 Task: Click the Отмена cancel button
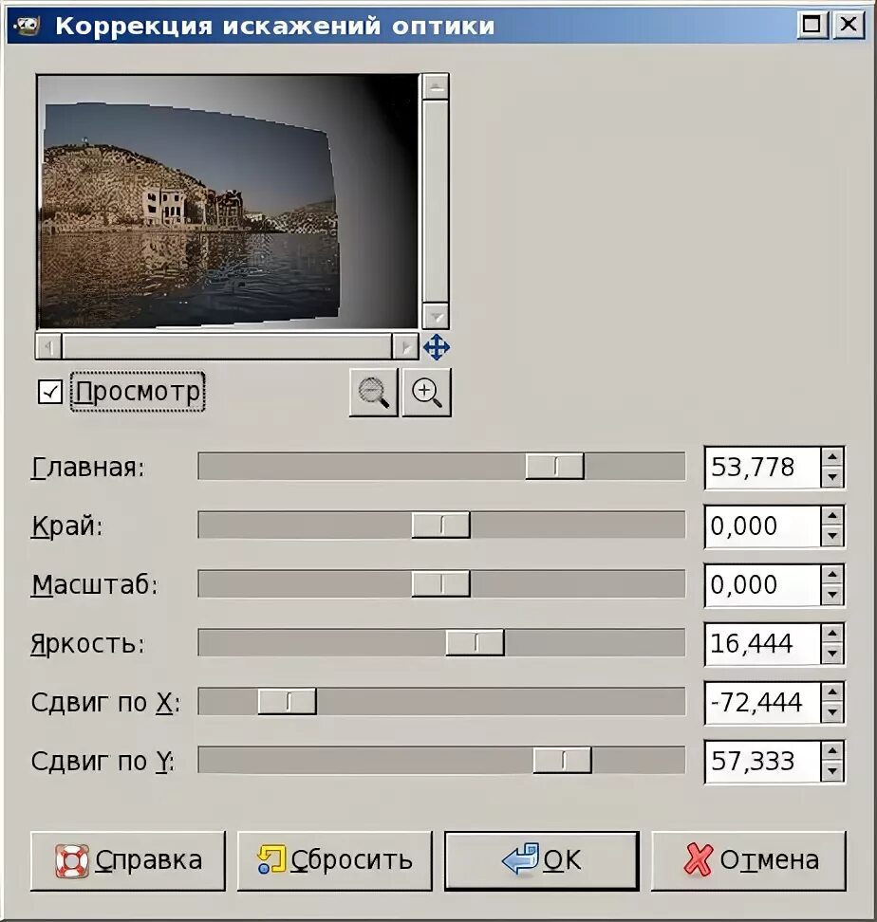click(749, 860)
